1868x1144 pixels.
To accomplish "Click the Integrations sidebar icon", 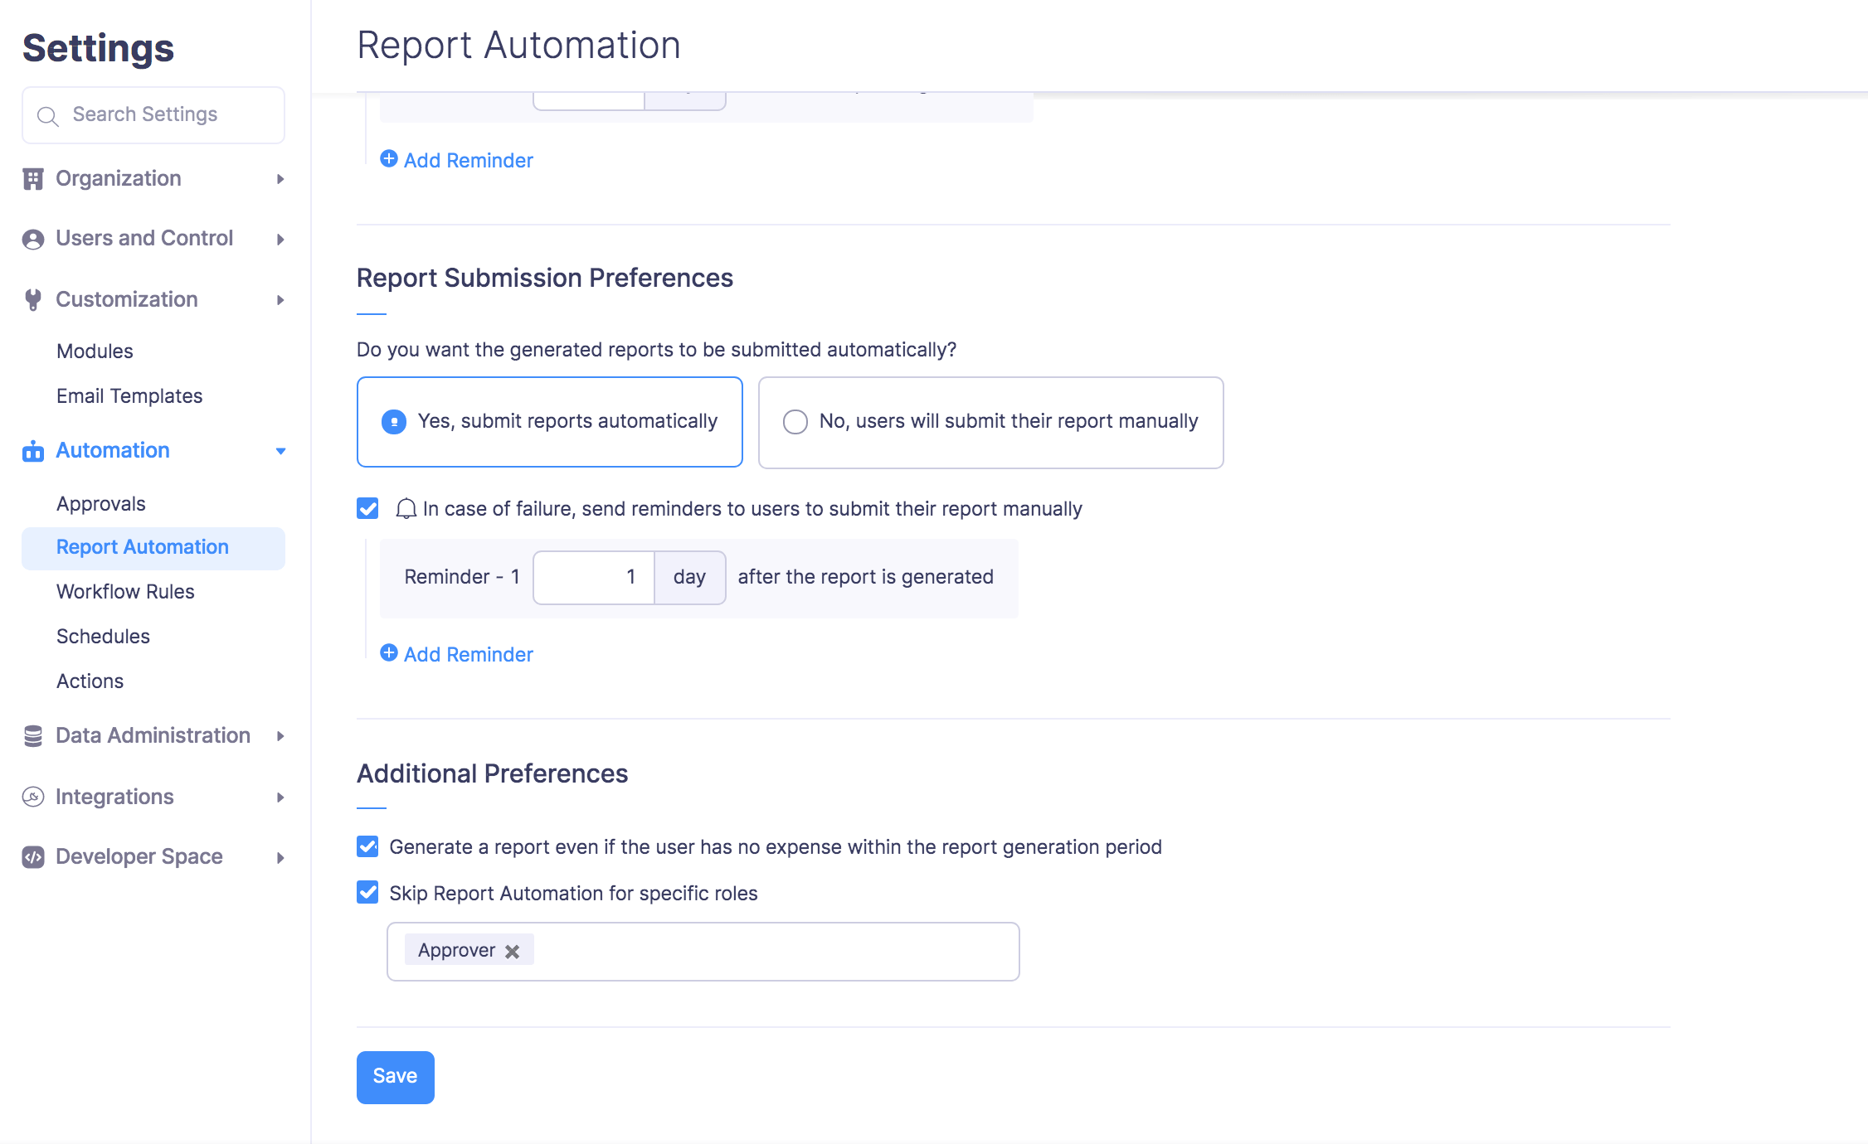I will [33, 797].
